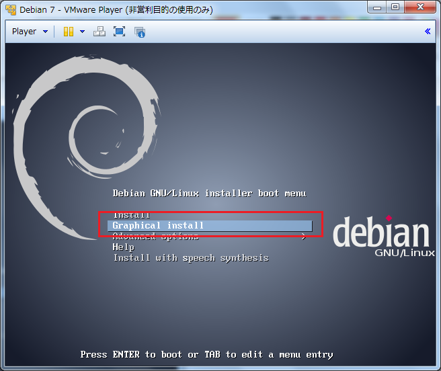Screen dimensions: 441x371
Task: Expand the Advanced options submenu arrow
Action: 304,237
